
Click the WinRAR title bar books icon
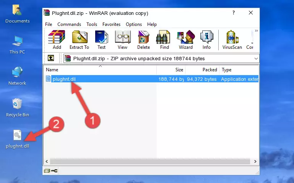[47, 13]
